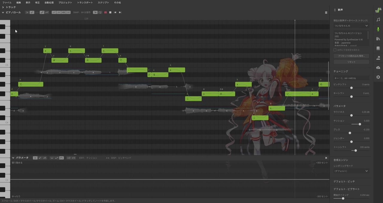Screen dimensions: 383x203
Task: Jump to the start with rewind button
Action: pyautogui.click(x=115, y=13)
